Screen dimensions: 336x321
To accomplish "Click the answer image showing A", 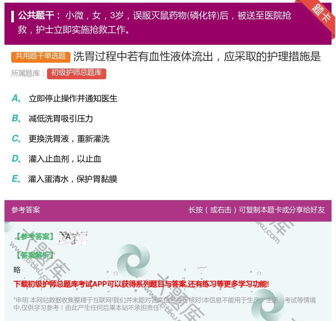I will pyautogui.click(x=73, y=238).
